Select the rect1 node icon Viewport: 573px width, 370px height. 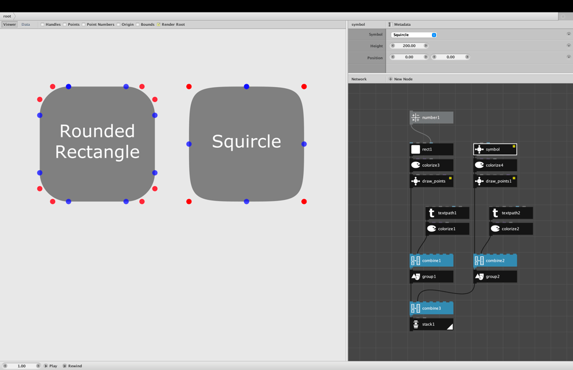click(x=415, y=149)
